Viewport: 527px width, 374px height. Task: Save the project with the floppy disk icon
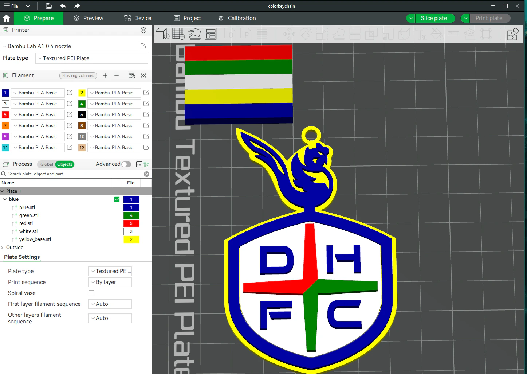(x=49, y=6)
